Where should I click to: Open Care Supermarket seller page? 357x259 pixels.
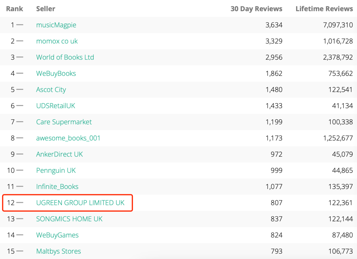point(64,122)
